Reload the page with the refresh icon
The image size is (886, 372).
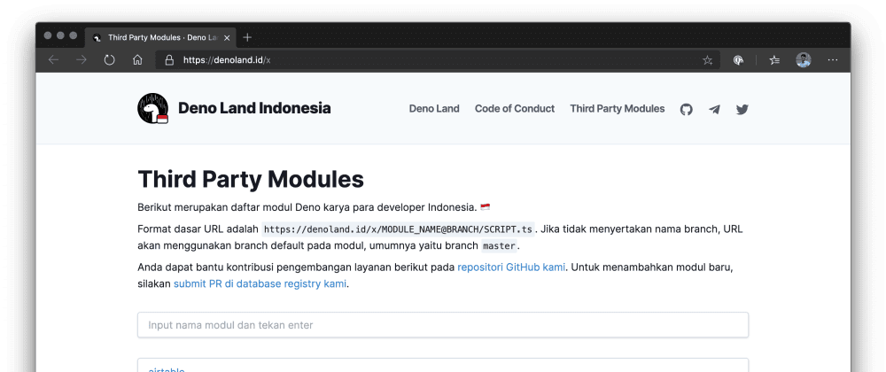(x=110, y=60)
